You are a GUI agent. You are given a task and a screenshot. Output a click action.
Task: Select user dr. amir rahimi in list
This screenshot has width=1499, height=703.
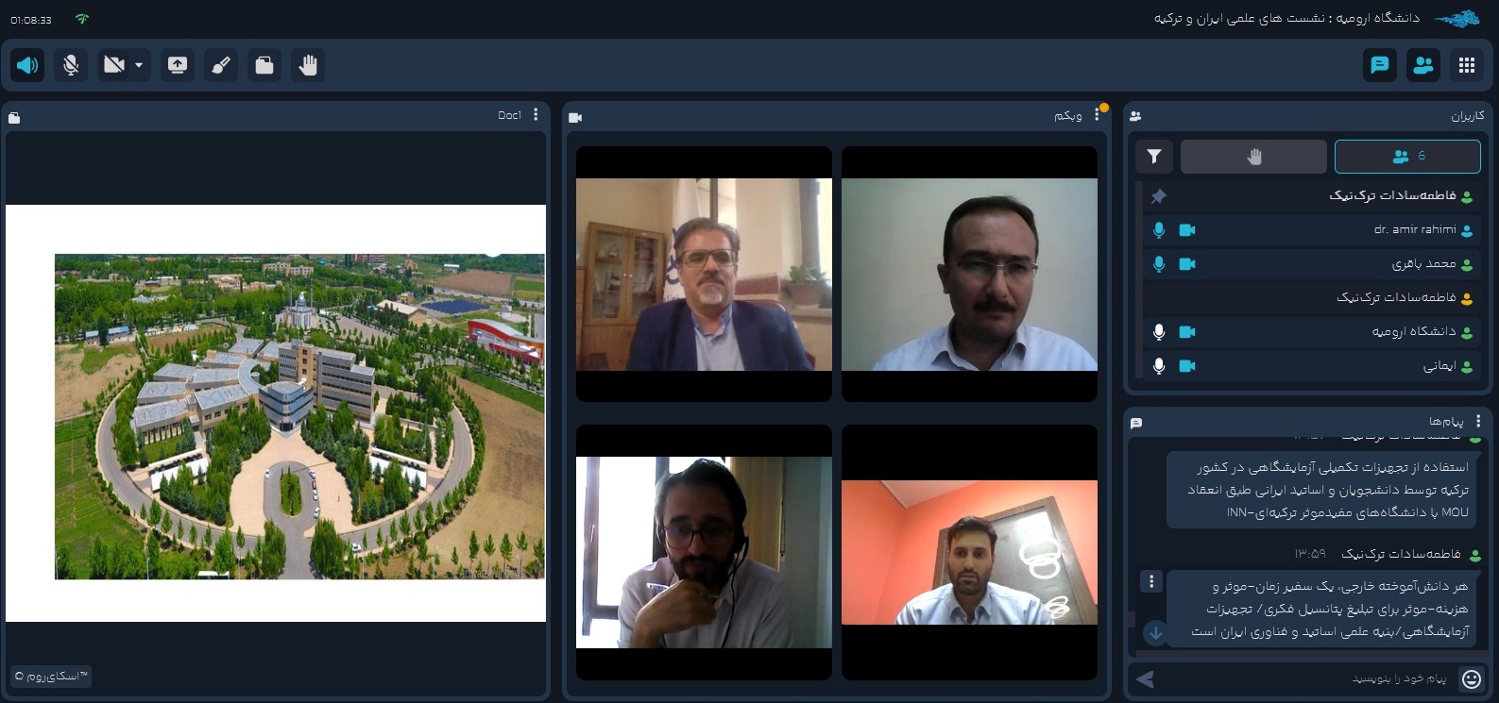1414,229
